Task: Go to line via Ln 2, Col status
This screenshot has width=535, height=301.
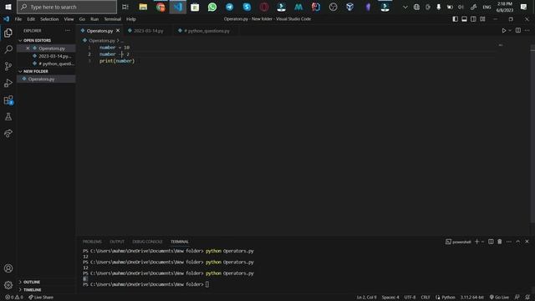Action: pyautogui.click(x=366, y=298)
